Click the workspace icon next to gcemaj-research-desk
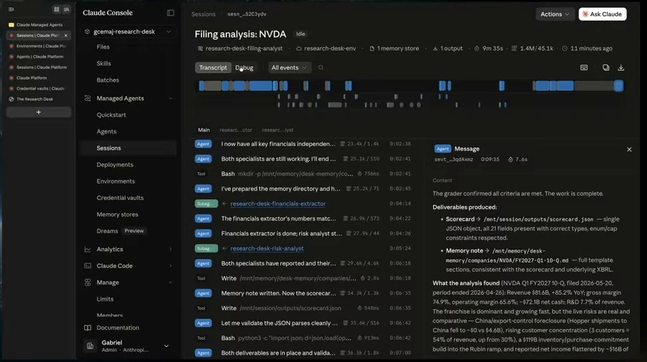647x362 pixels. pyautogui.click(x=87, y=32)
